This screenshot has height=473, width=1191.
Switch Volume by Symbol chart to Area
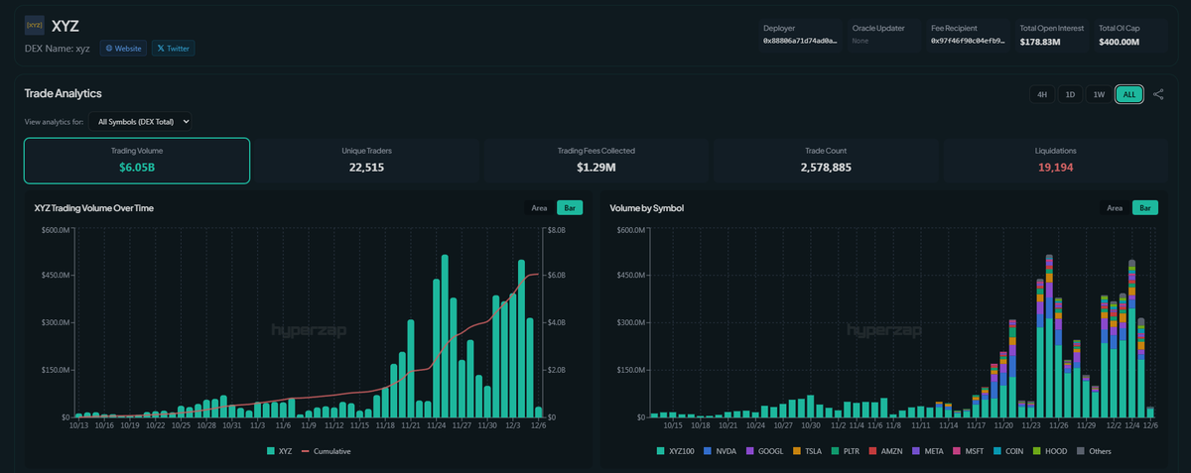point(1115,208)
